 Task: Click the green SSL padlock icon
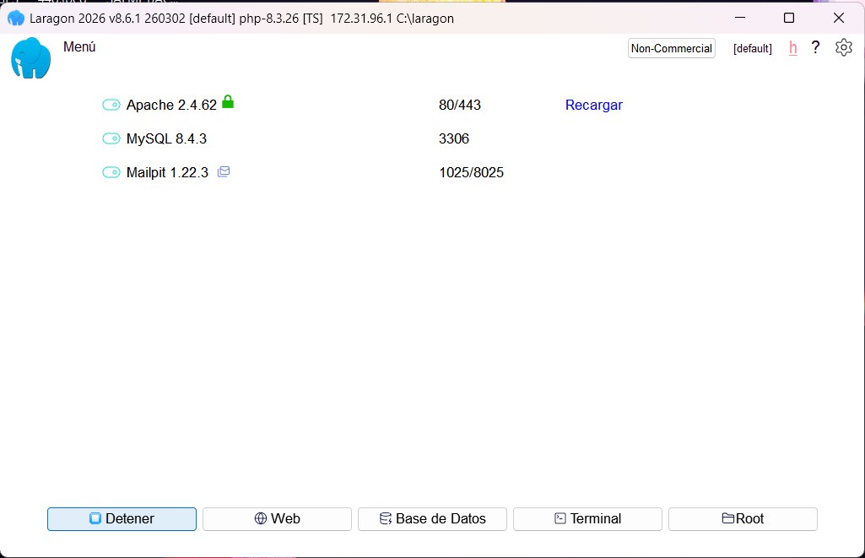pos(228,101)
